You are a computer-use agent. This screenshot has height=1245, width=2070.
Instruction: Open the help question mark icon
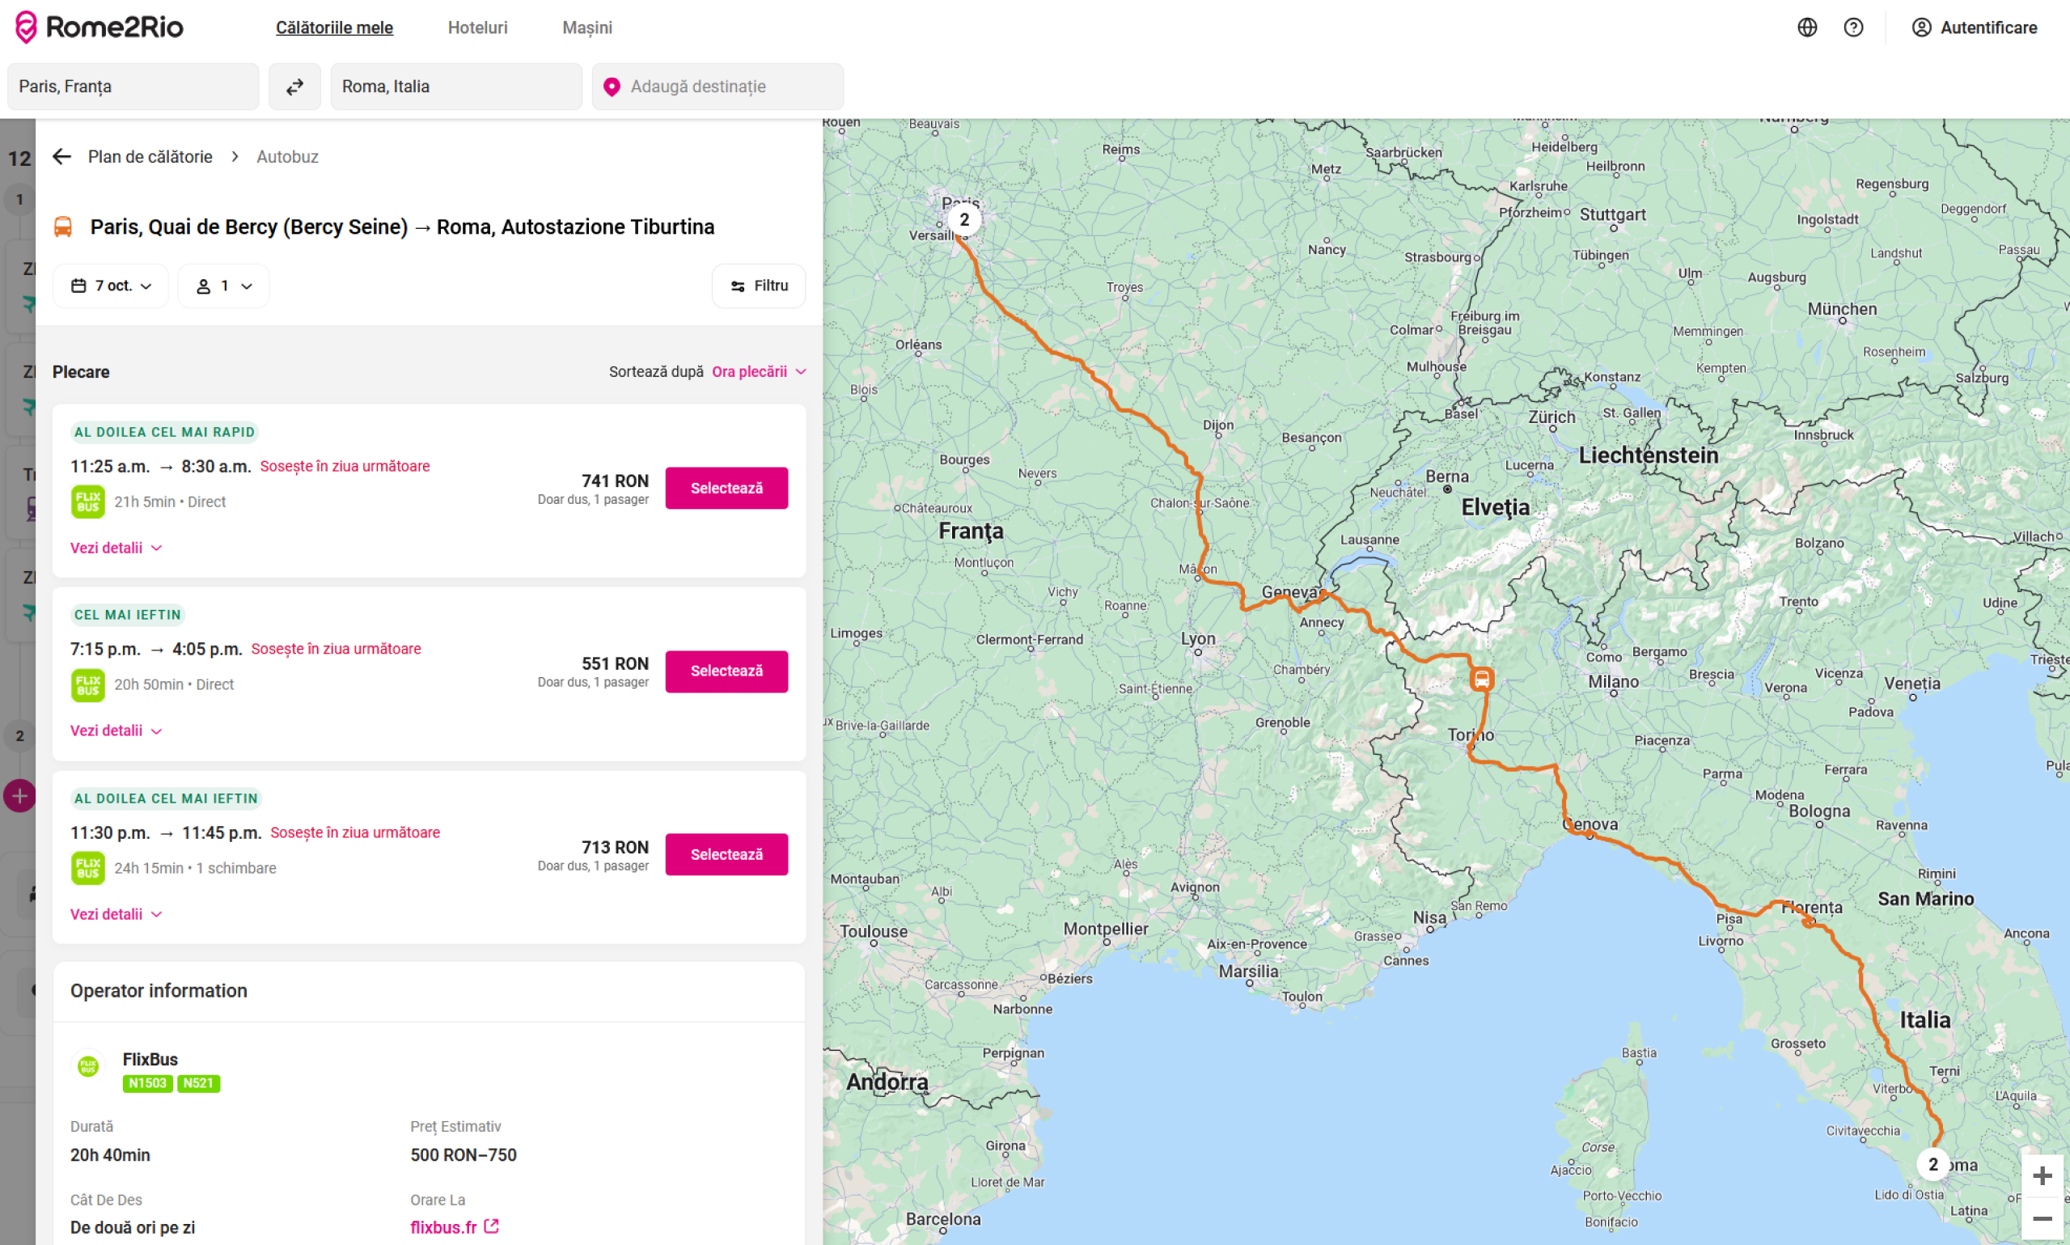[x=1852, y=28]
